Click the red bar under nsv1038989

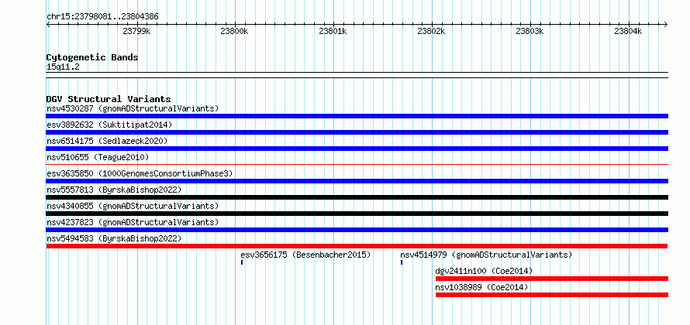click(552, 295)
